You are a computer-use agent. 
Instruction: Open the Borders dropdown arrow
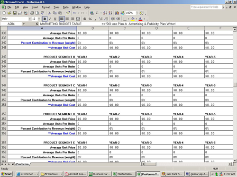point(128,19)
